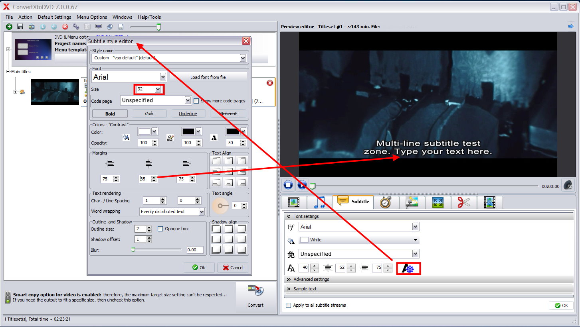This screenshot has height=327, width=580.
Task: Open the font Size dropdown
Action: pyautogui.click(x=158, y=89)
